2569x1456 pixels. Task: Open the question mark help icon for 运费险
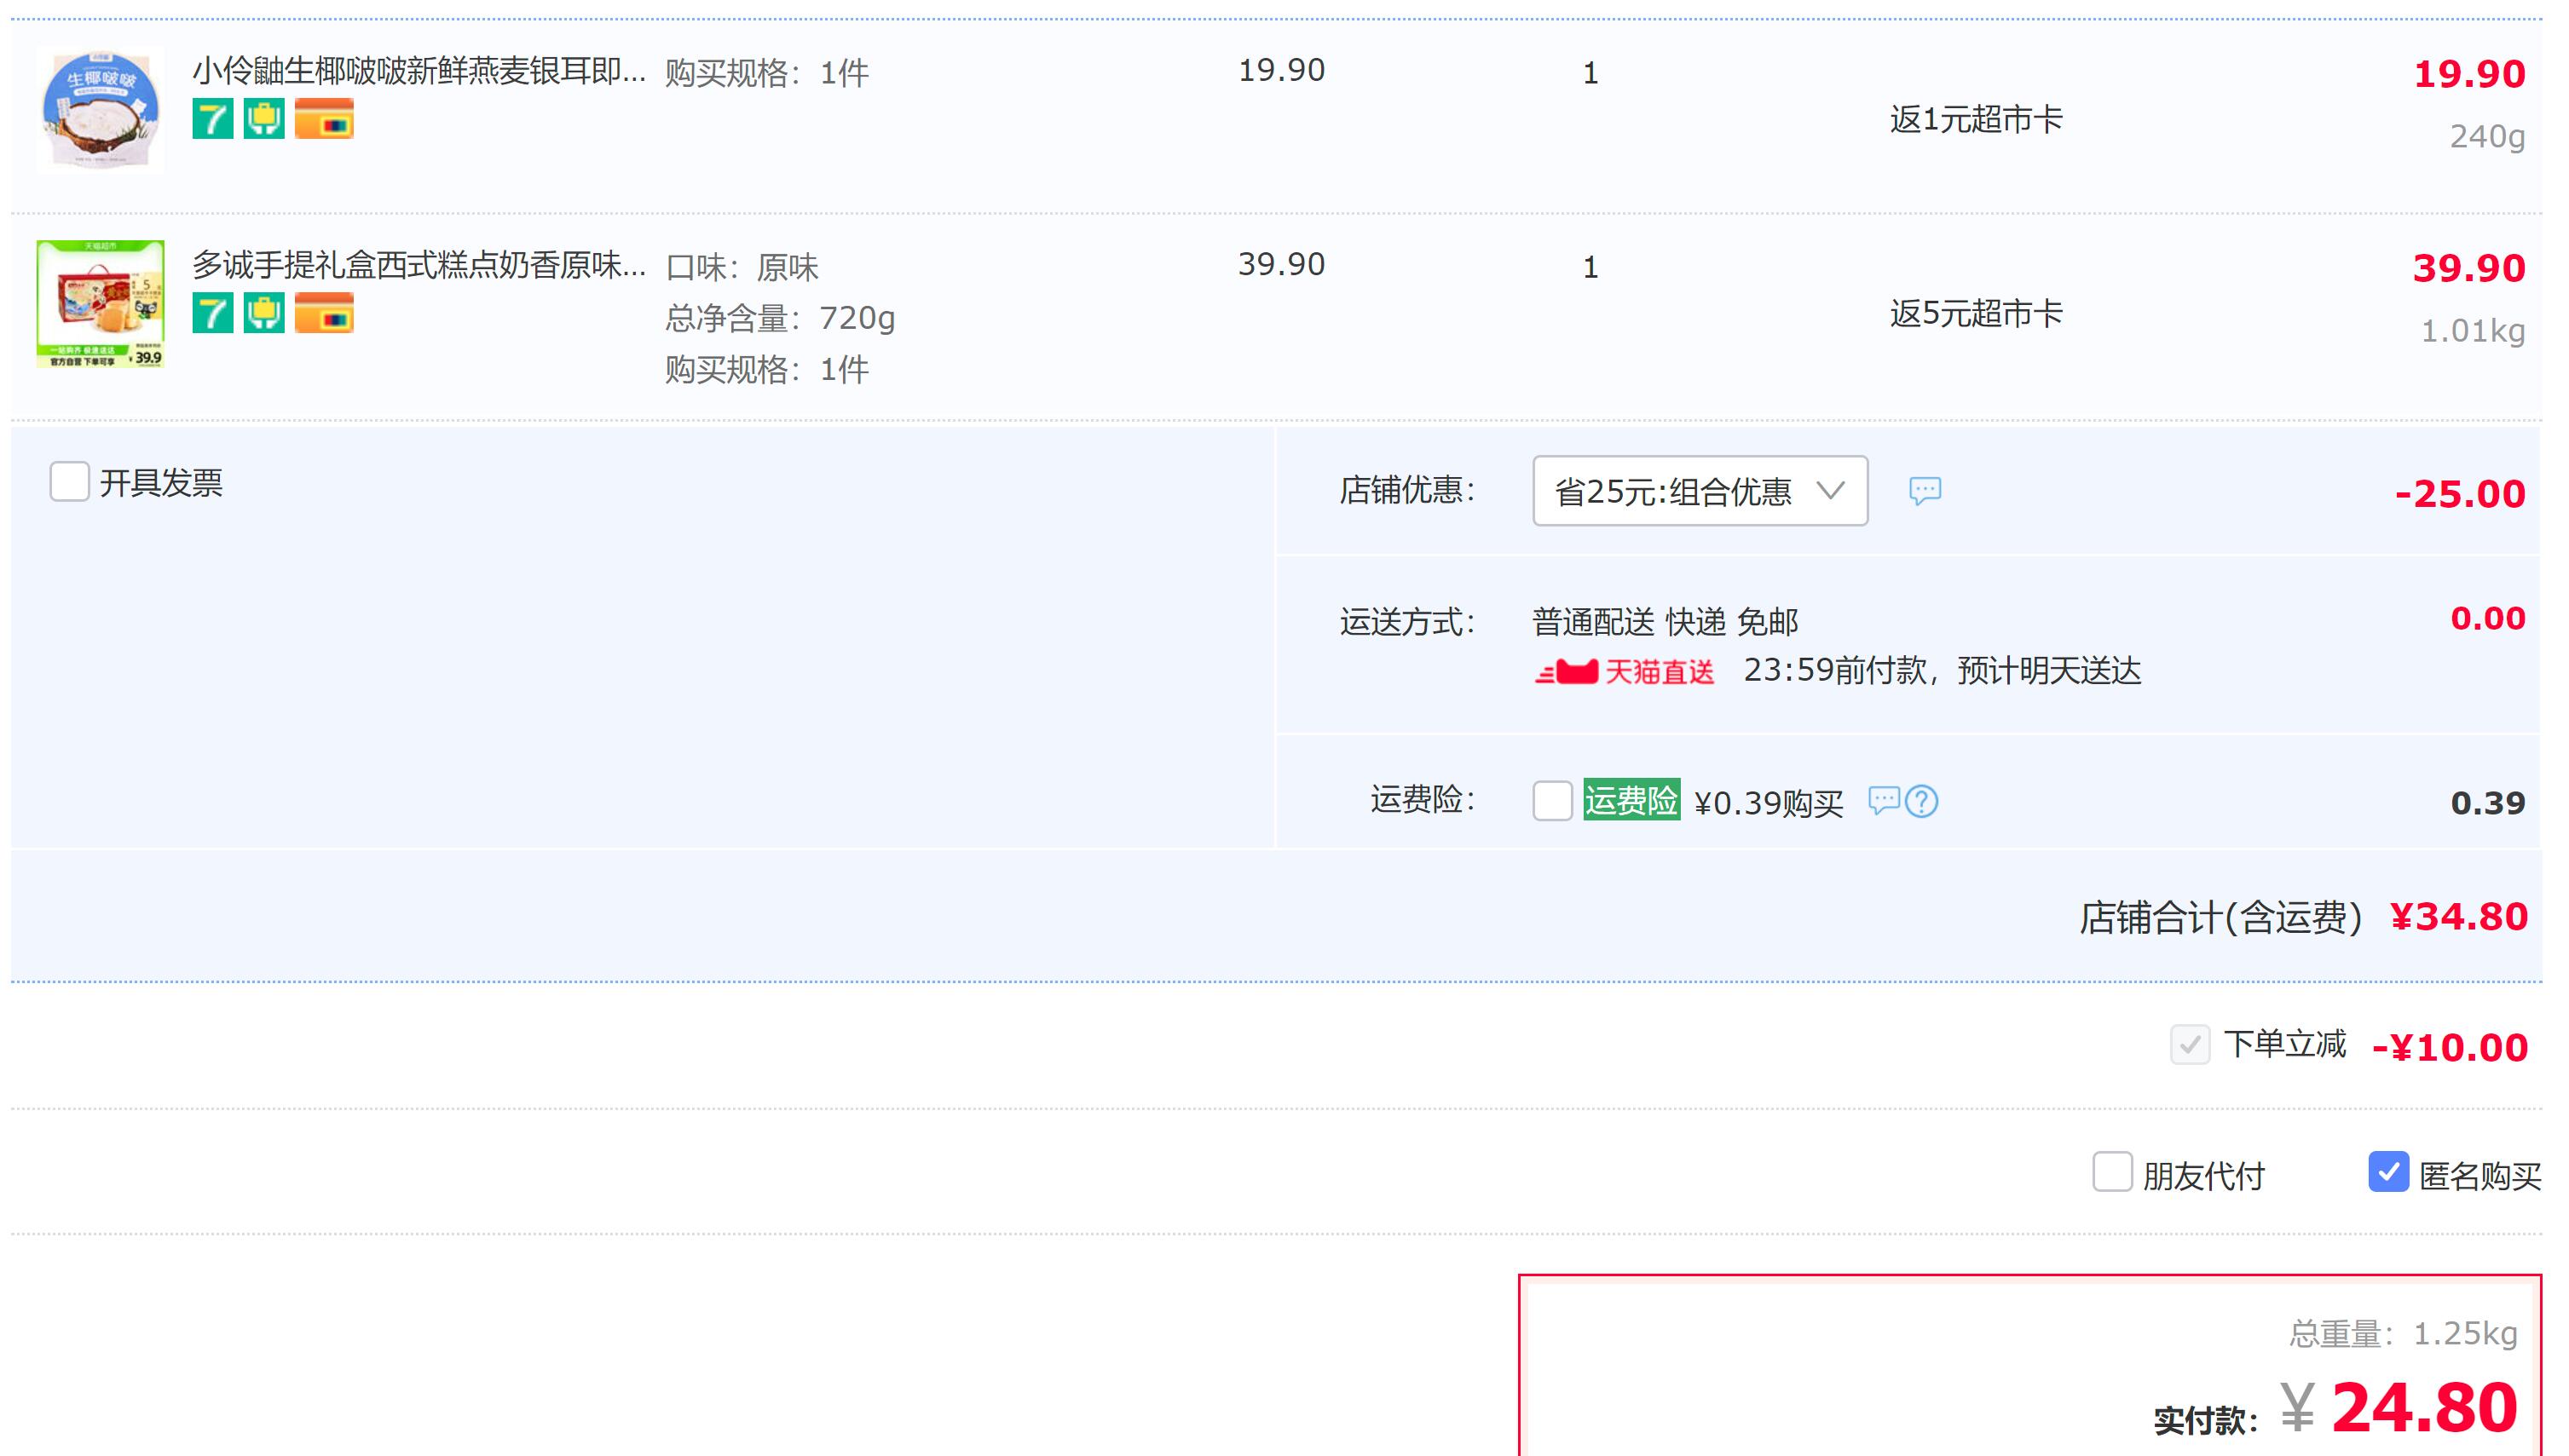pyautogui.click(x=1922, y=801)
